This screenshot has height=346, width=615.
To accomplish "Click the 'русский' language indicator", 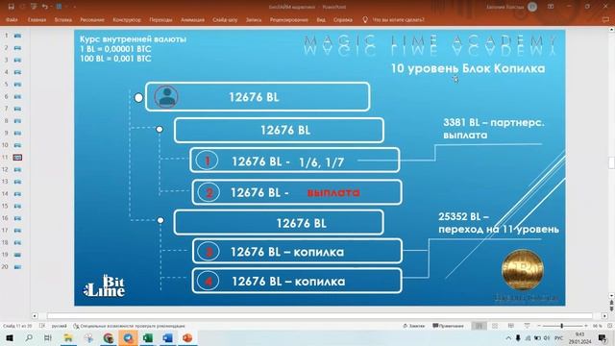I will 60,326.
